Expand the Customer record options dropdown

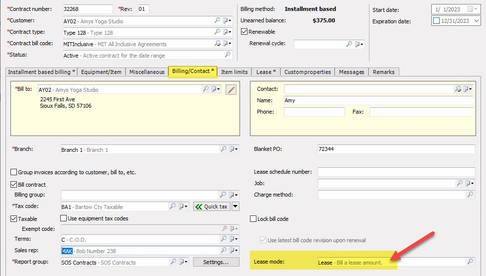point(227,20)
